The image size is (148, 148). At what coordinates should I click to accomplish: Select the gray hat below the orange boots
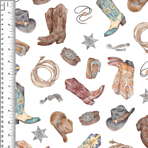(x=120, y=118)
